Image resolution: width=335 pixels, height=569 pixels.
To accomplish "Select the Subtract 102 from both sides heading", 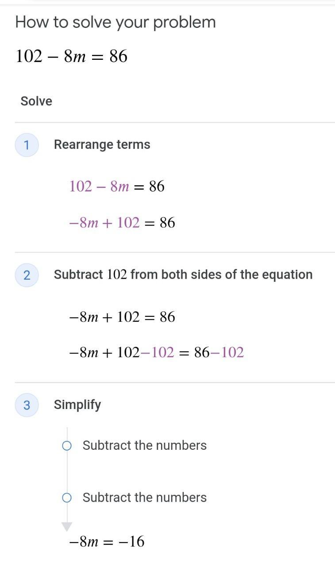I will click(183, 275).
